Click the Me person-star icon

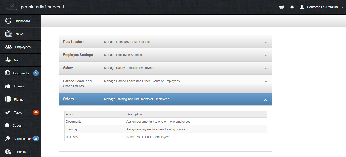[8, 60]
